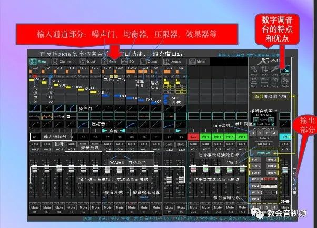Select the Bus 2 send button
Viewport: 317px width, 228px height.
tap(272, 160)
